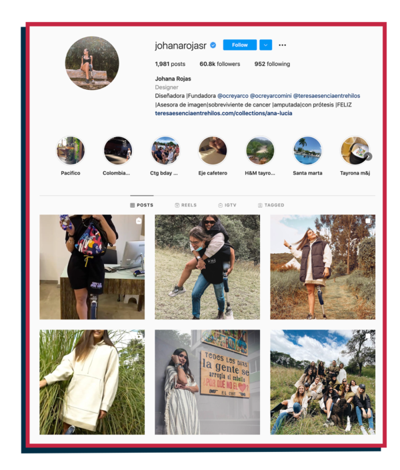Click the three-dot more options icon

click(282, 45)
